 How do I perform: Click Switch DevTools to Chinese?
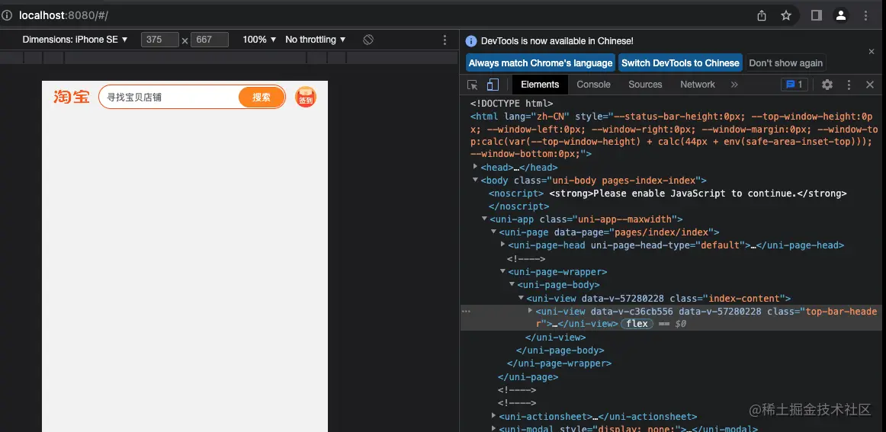(680, 62)
